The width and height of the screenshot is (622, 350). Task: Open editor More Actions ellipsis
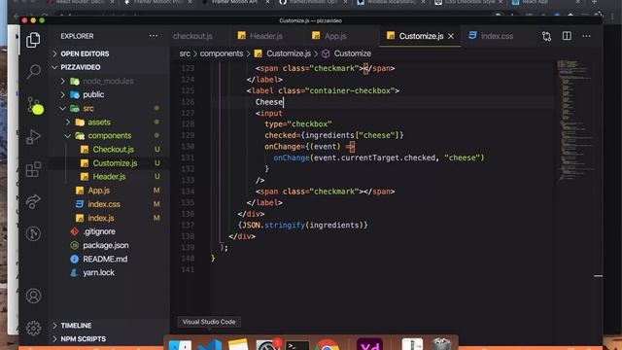click(x=587, y=36)
